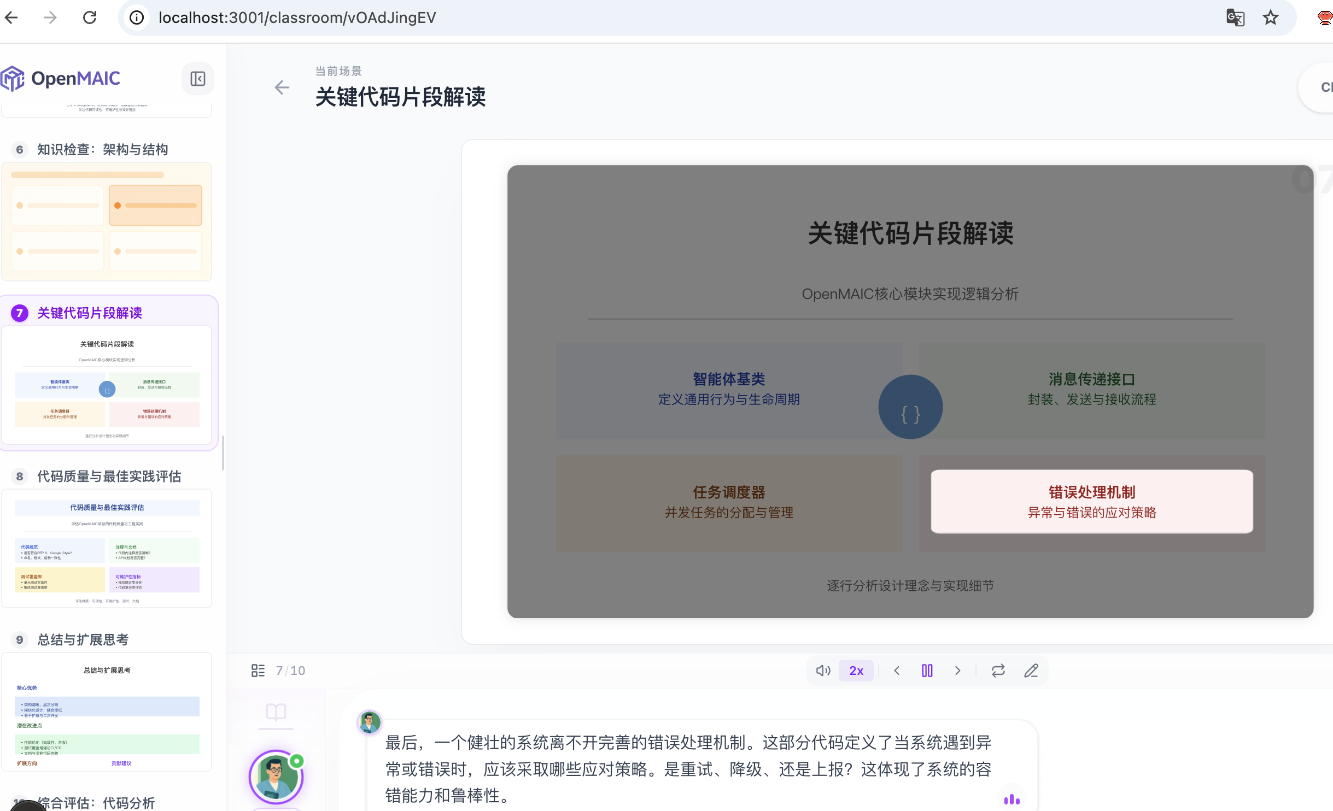Play the voice message via bar chart icon
The image size is (1333, 811).
click(x=1012, y=799)
